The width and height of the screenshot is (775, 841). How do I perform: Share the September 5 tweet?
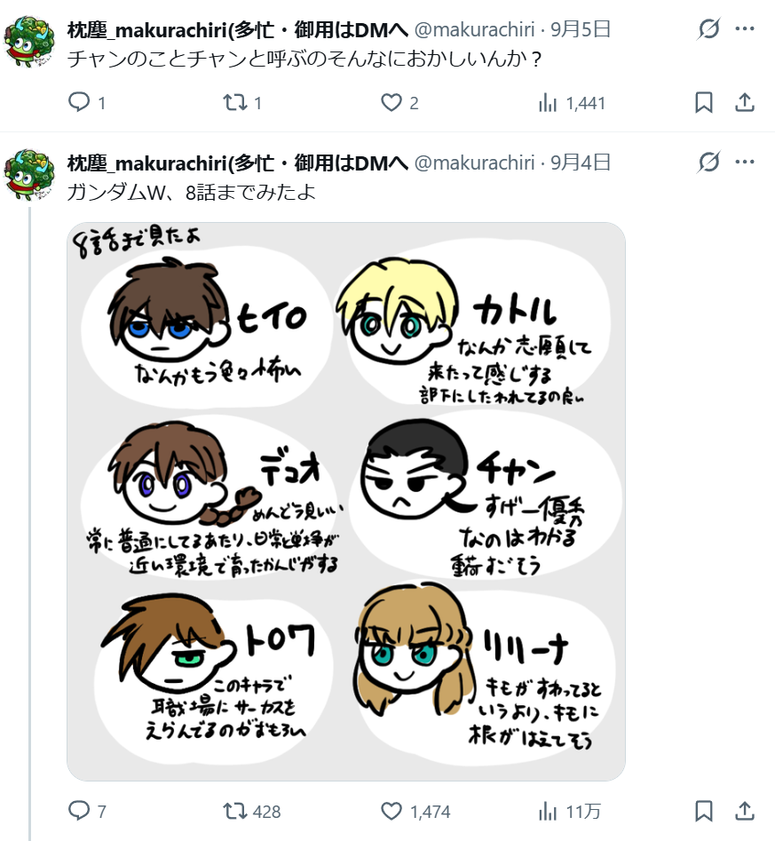click(x=745, y=102)
